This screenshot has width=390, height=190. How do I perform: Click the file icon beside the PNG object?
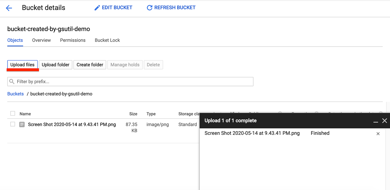[x=22, y=124]
